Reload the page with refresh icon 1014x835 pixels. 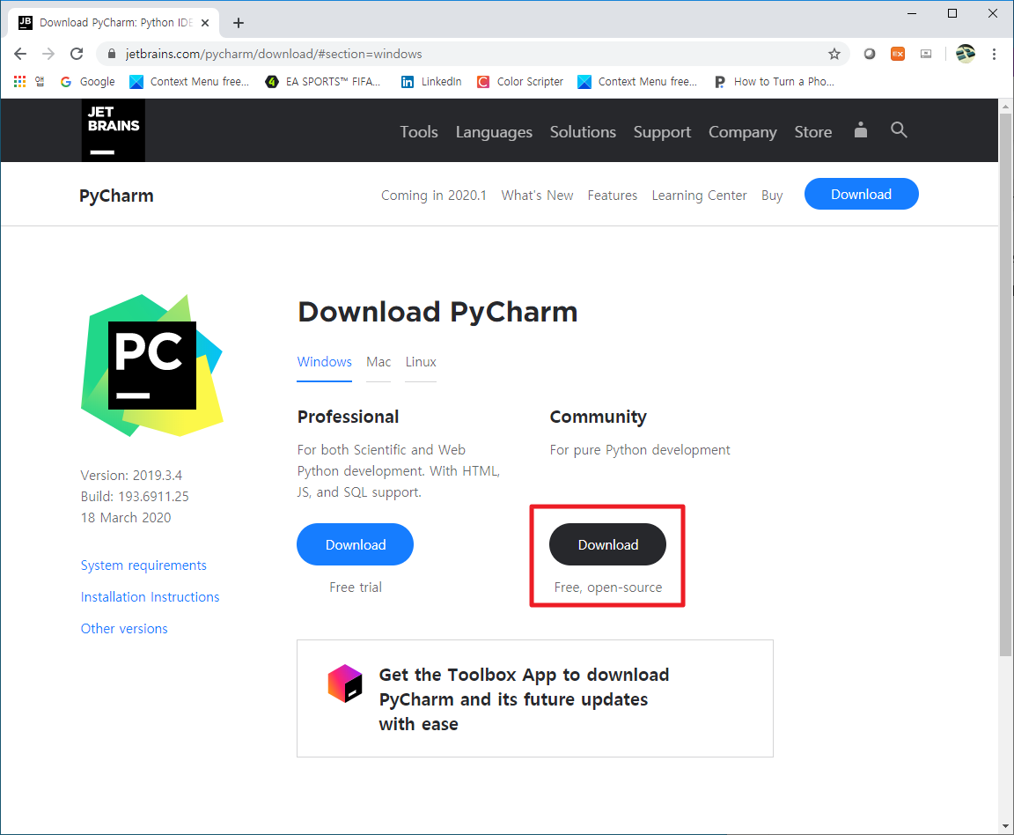pos(77,54)
